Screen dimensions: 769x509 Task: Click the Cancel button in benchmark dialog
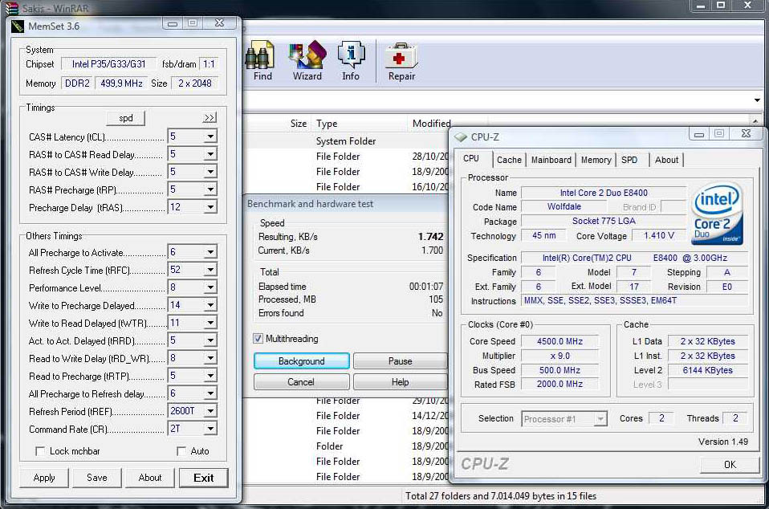pos(301,381)
